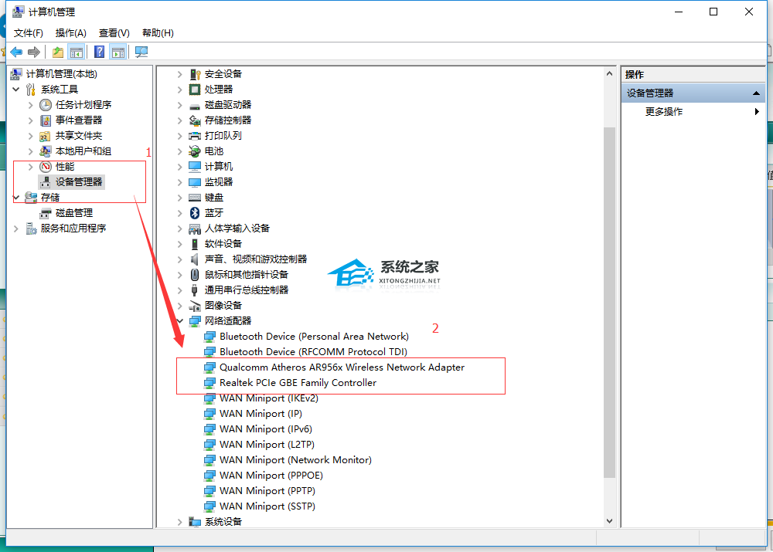773x552 pixels.
Task: Expand the Monitors (监视器) node
Action: (180, 182)
